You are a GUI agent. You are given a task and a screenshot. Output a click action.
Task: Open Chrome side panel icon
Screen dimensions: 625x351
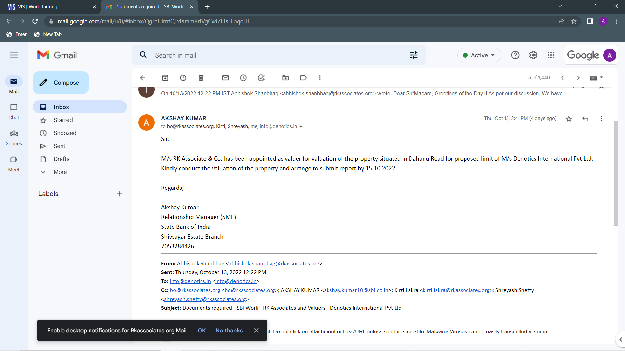pos(590,21)
